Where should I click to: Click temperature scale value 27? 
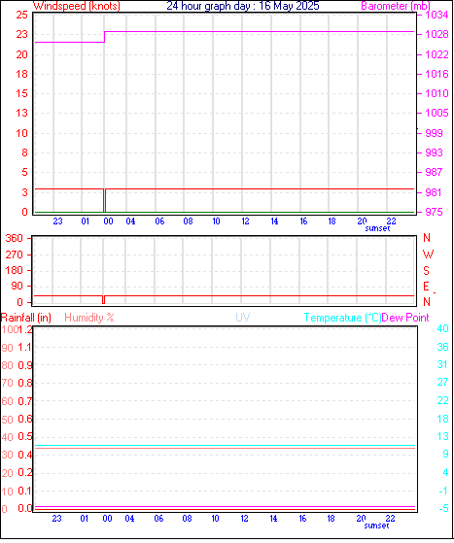(442, 382)
